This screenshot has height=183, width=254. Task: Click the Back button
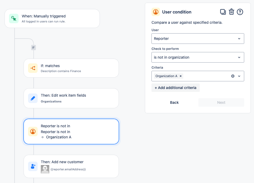click(174, 102)
